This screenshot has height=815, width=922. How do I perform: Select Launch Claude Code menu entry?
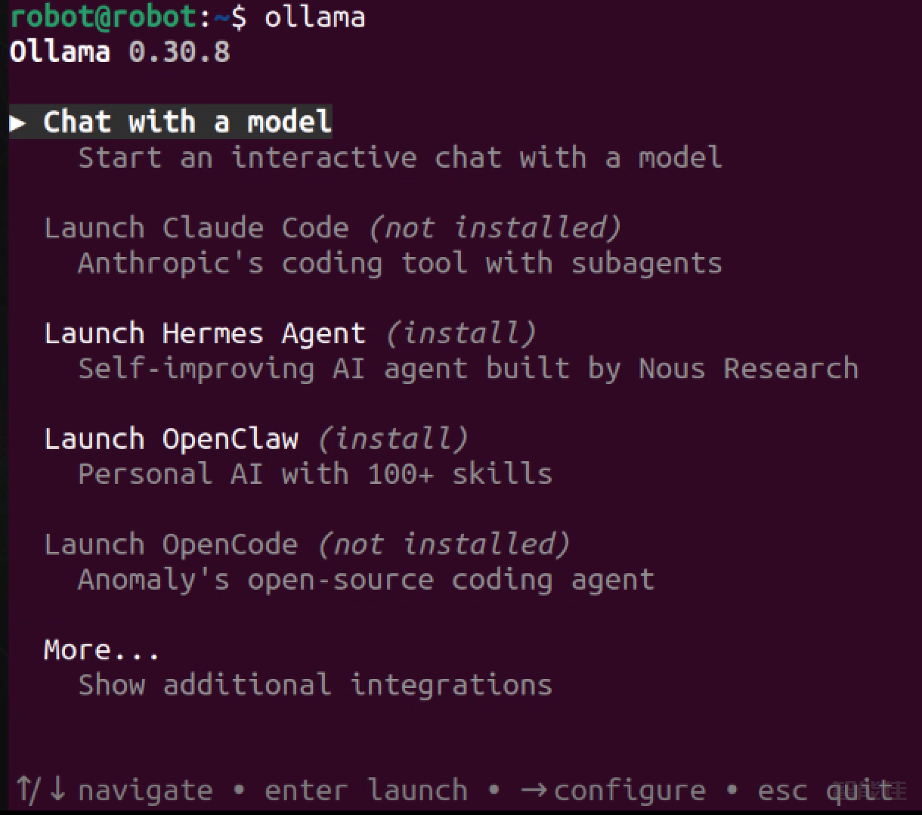[x=196, y=228]
